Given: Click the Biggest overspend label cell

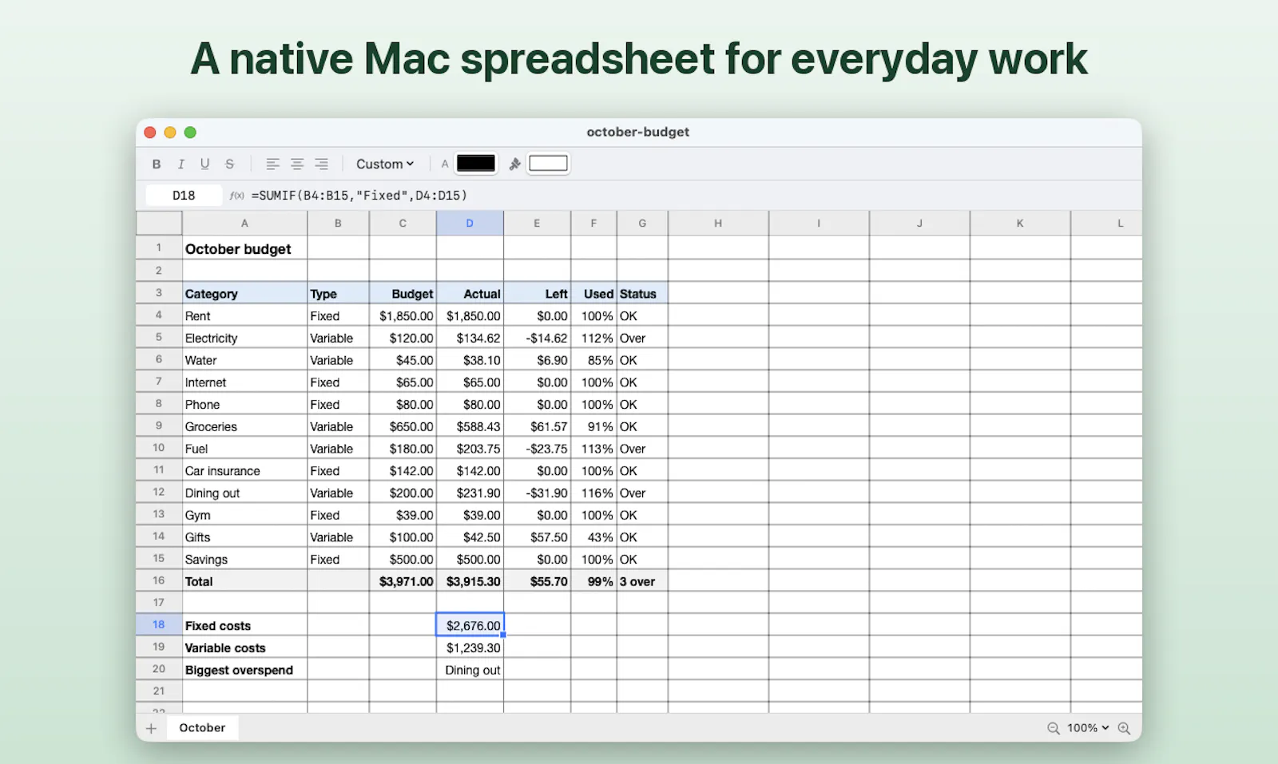Looking at the screenshot, I should tap(244, 670).
